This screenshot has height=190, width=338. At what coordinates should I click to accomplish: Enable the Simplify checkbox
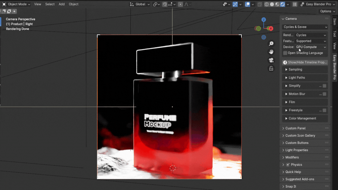324,86
